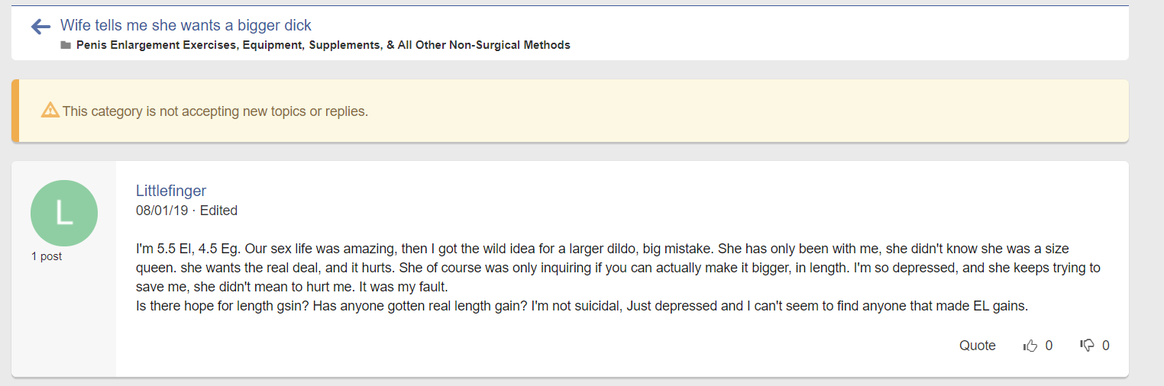Open the Non-Surgical Methods category link
Image resolution: width=1164 pixels, height=386 pixels.
tap(323, 45)
